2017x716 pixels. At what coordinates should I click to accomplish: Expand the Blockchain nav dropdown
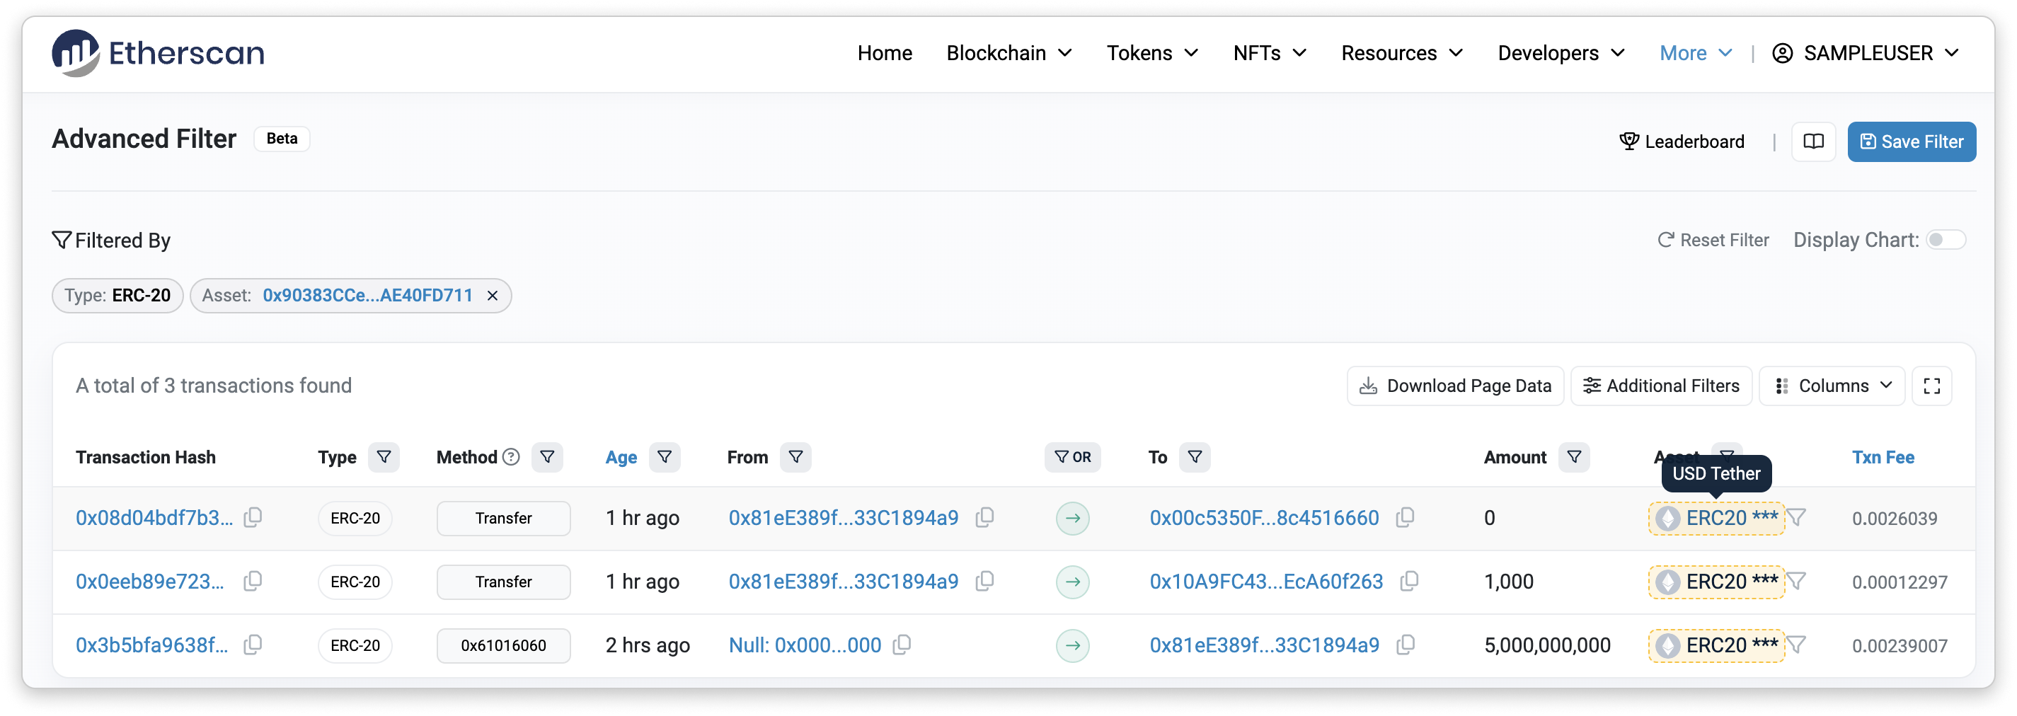[x=1009, y=53]
